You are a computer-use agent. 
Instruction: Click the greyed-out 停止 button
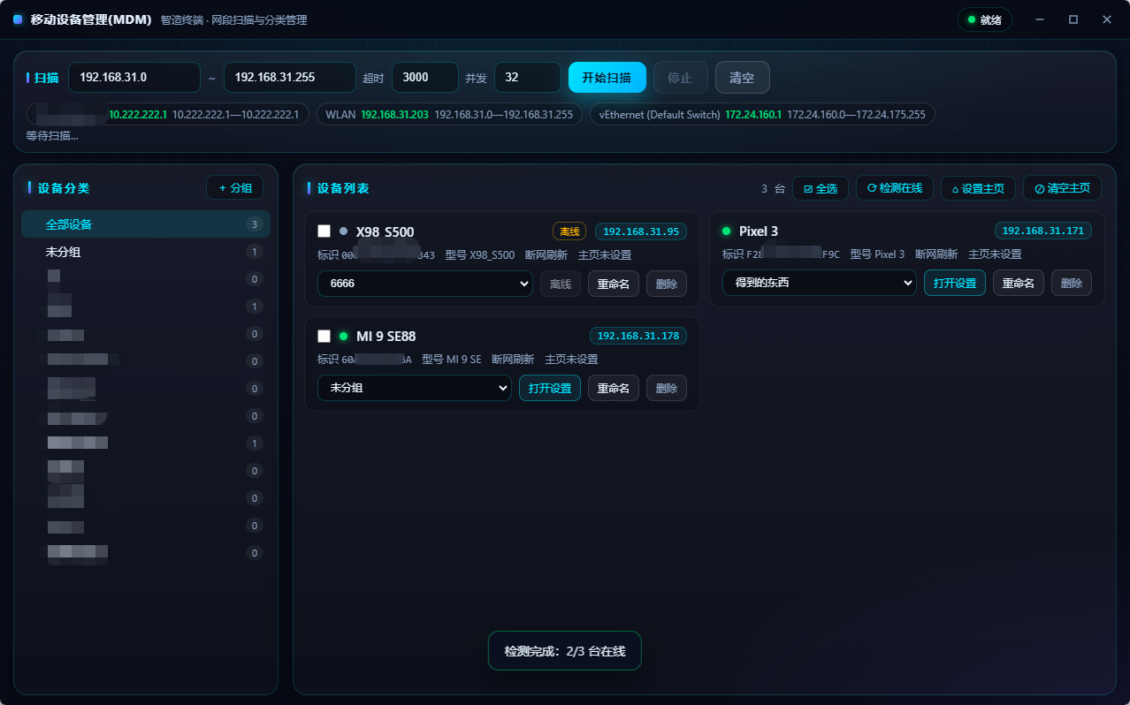680,78
